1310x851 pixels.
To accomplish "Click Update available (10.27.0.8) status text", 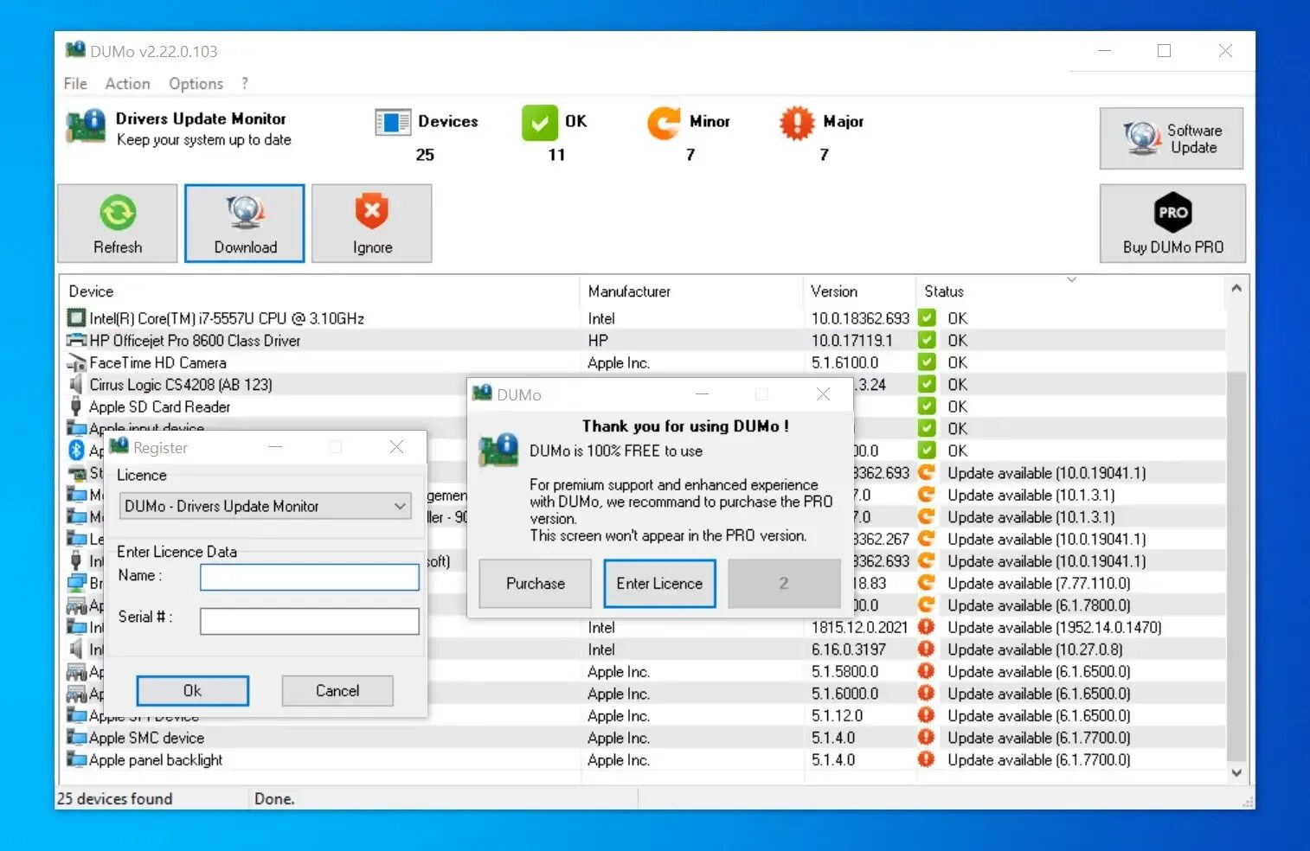I will (x=1035, y=649).
